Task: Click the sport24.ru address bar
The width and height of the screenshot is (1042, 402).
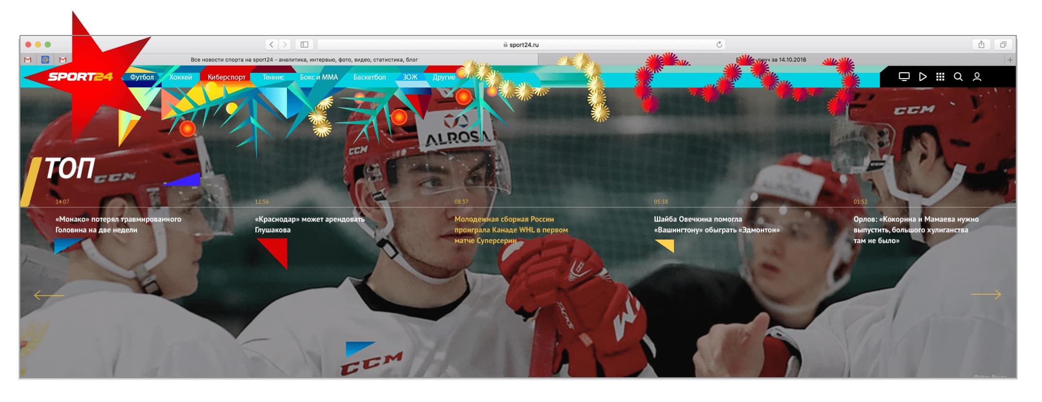Action: coord(521,45)
